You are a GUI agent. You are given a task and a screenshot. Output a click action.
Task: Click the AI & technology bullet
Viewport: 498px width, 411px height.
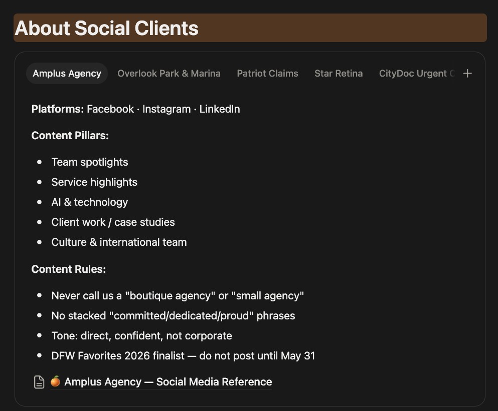point(90,202)
